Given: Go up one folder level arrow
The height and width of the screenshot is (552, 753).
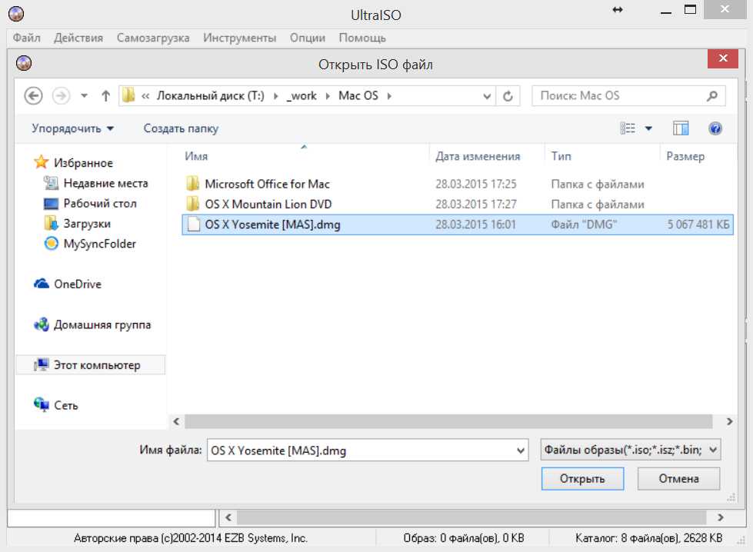Looking at the screenshot, I should pos(105,96).
